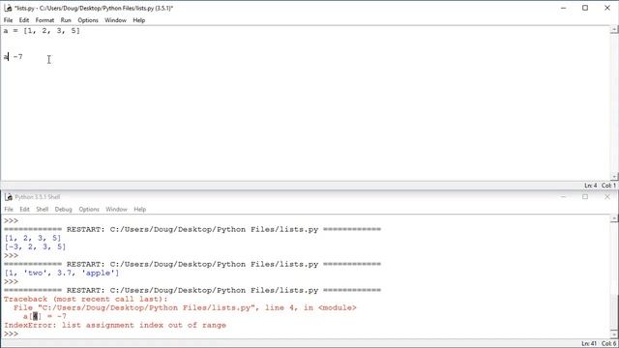619x348 pixels.
Task: Click 'Traceback (most recent call last):' line
Action: tap(86, 299)
